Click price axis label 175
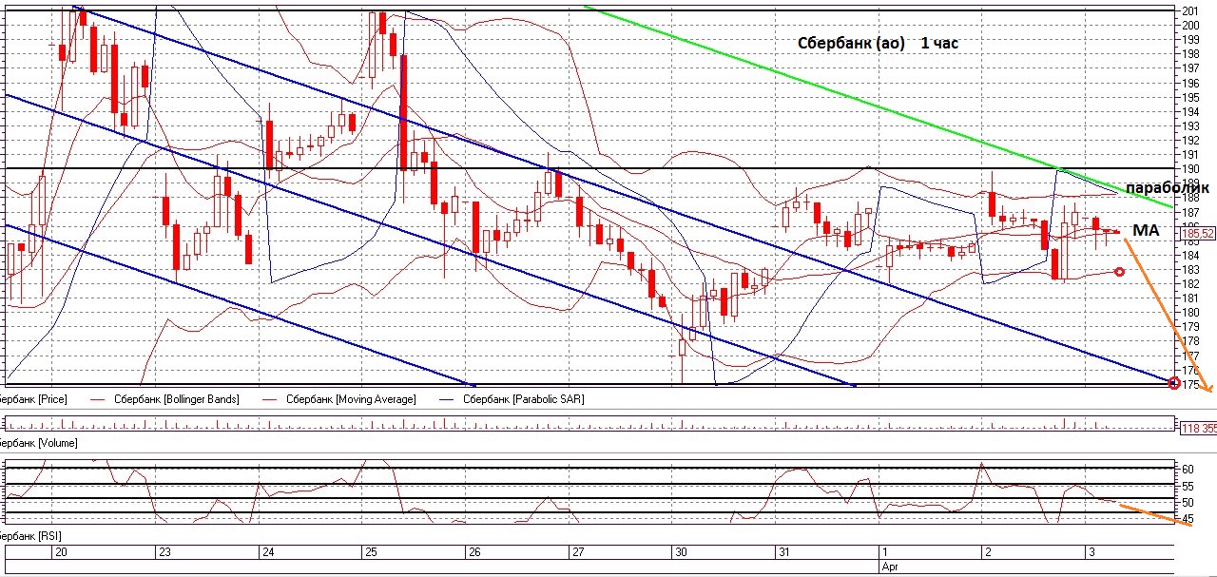1217x577 pixels. click(x=1192, y=384)
